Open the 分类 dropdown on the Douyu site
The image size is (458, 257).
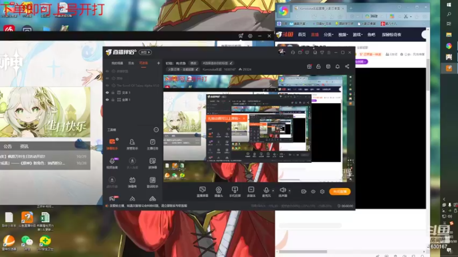pyautogui.click(x=329, y=35)
